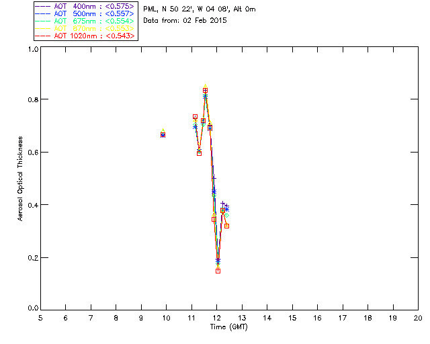Click the x-axis tick label 5
Screen dimensions: 430x344
click(x=40, y=318)
